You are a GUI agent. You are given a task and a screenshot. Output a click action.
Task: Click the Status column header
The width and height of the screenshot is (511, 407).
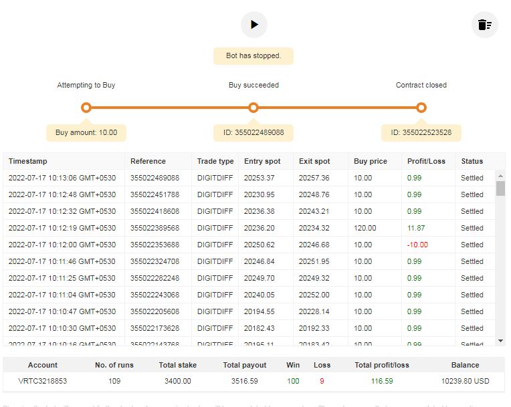pyautogui.click(x=472, y=161)
